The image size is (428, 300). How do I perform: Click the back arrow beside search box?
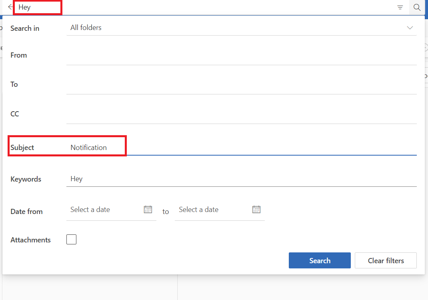pyautogui.click(x=10, y=7)
